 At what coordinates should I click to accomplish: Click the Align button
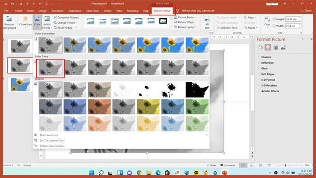coord(250,17)
